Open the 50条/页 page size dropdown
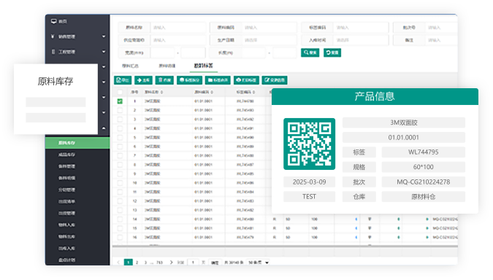This screenshot has width=493, height=280. (259, 262)
